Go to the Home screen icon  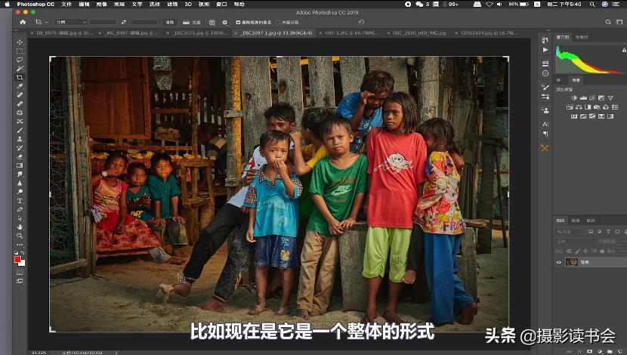[23, 22]
